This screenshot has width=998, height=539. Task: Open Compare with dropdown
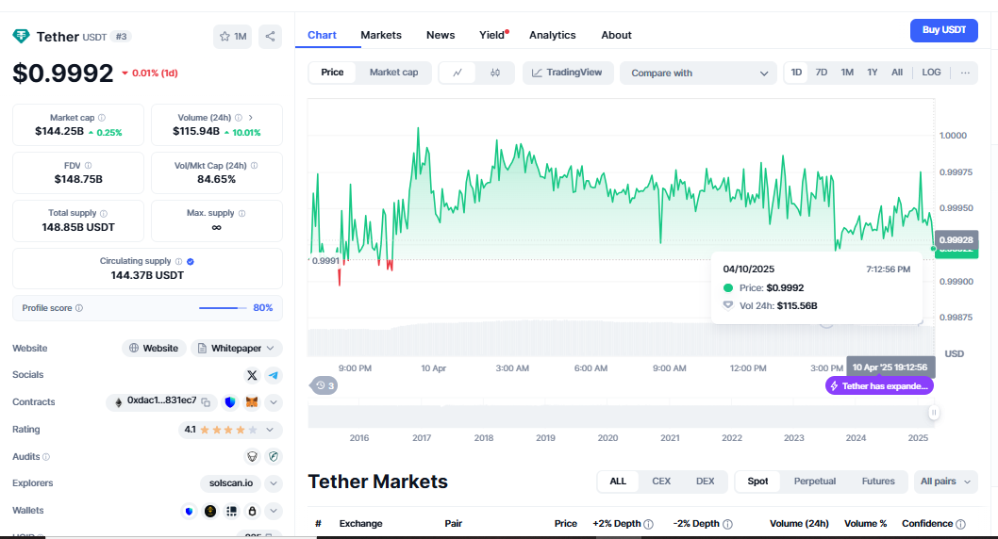698,73
